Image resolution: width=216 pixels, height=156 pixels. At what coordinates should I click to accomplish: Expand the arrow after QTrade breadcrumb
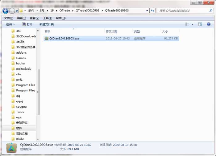click(73, 11)
